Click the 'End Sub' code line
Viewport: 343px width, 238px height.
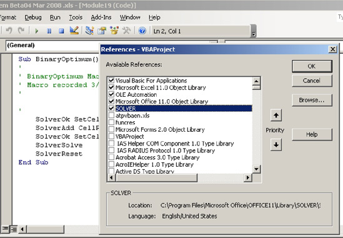pyautogui.click(x=33, y=162)
